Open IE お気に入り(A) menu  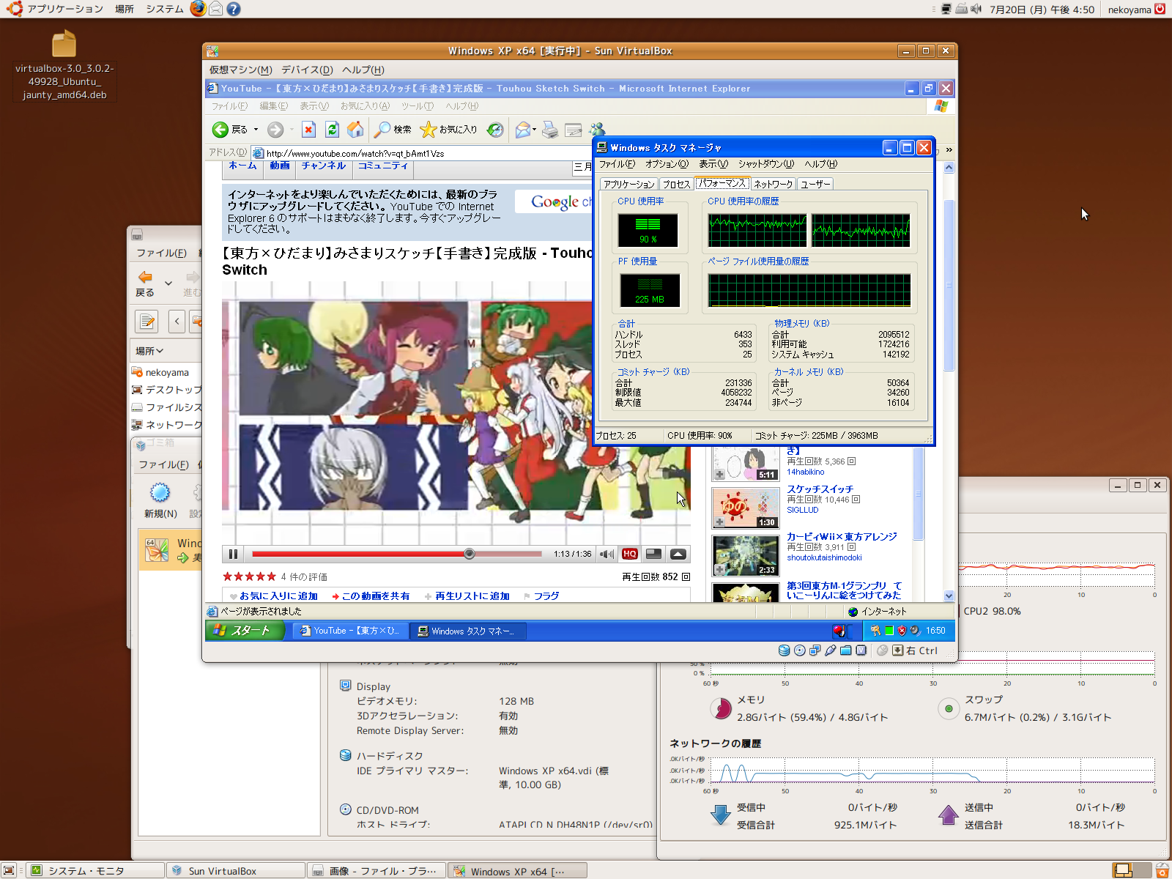point(365,106)
